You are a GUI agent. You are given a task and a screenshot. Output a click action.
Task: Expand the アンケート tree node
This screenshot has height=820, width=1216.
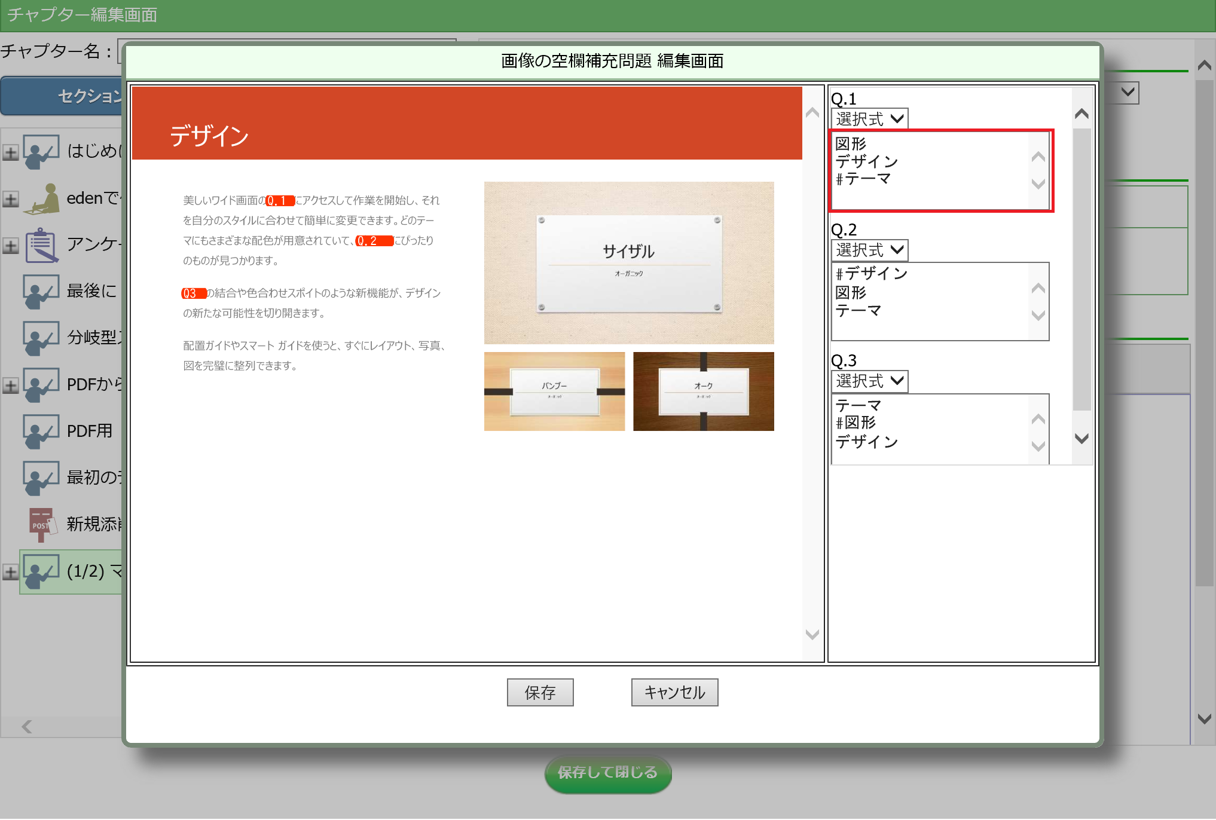(11, 246)
